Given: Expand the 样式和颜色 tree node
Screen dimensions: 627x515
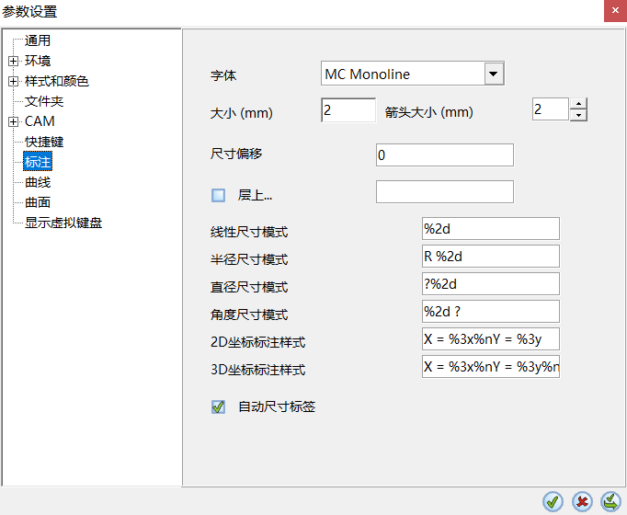Looking at the screenshot, I should coord(13,81).
